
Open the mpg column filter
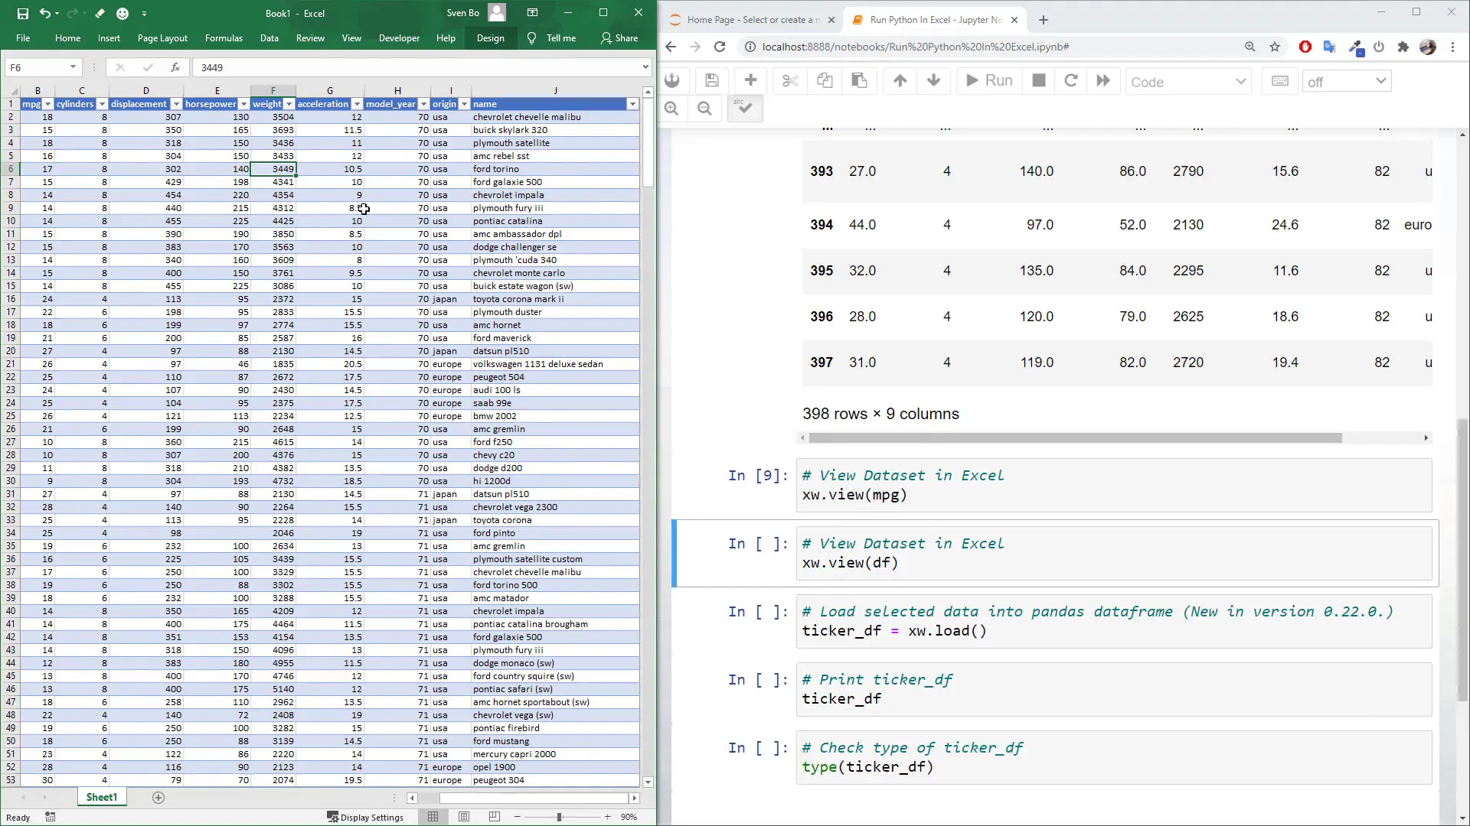[x=47, y=104]
